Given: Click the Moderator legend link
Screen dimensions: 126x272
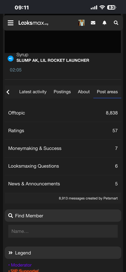Looking at the screenshot, I should pyautogui.click(x=21, y=265).
